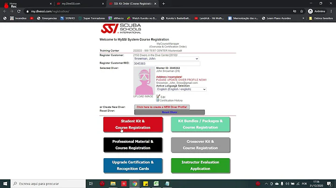
Task: Switch to the Home browser tab
Action: coord(28,4)
